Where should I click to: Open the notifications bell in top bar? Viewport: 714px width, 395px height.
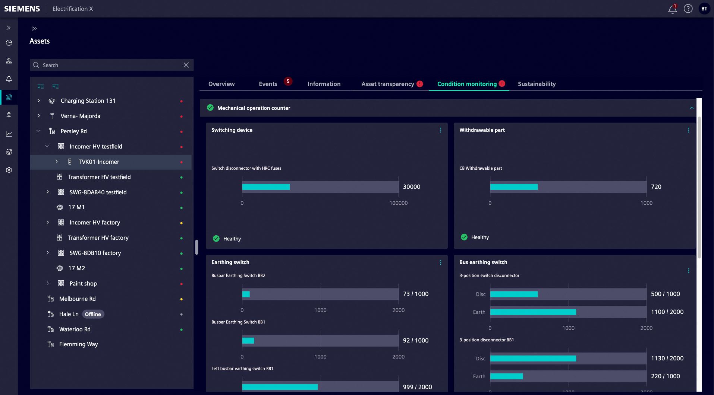[672, 9]
